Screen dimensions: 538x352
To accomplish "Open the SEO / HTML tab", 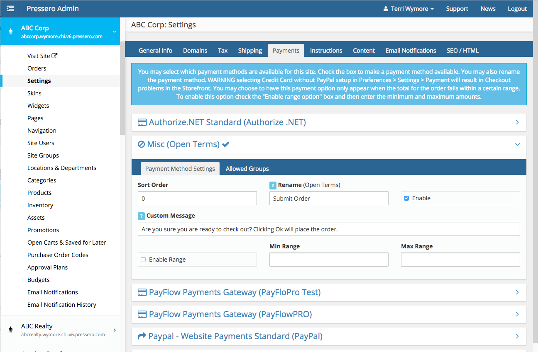I will tap(463, 51).
